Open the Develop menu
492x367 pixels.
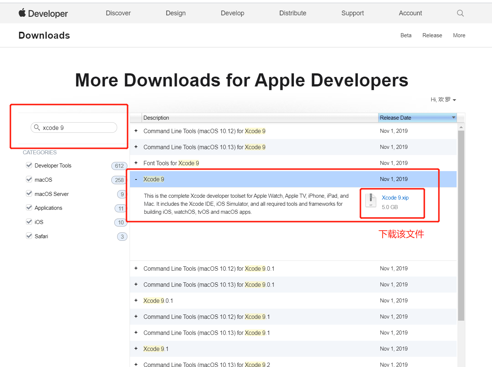tap(232, 13)
